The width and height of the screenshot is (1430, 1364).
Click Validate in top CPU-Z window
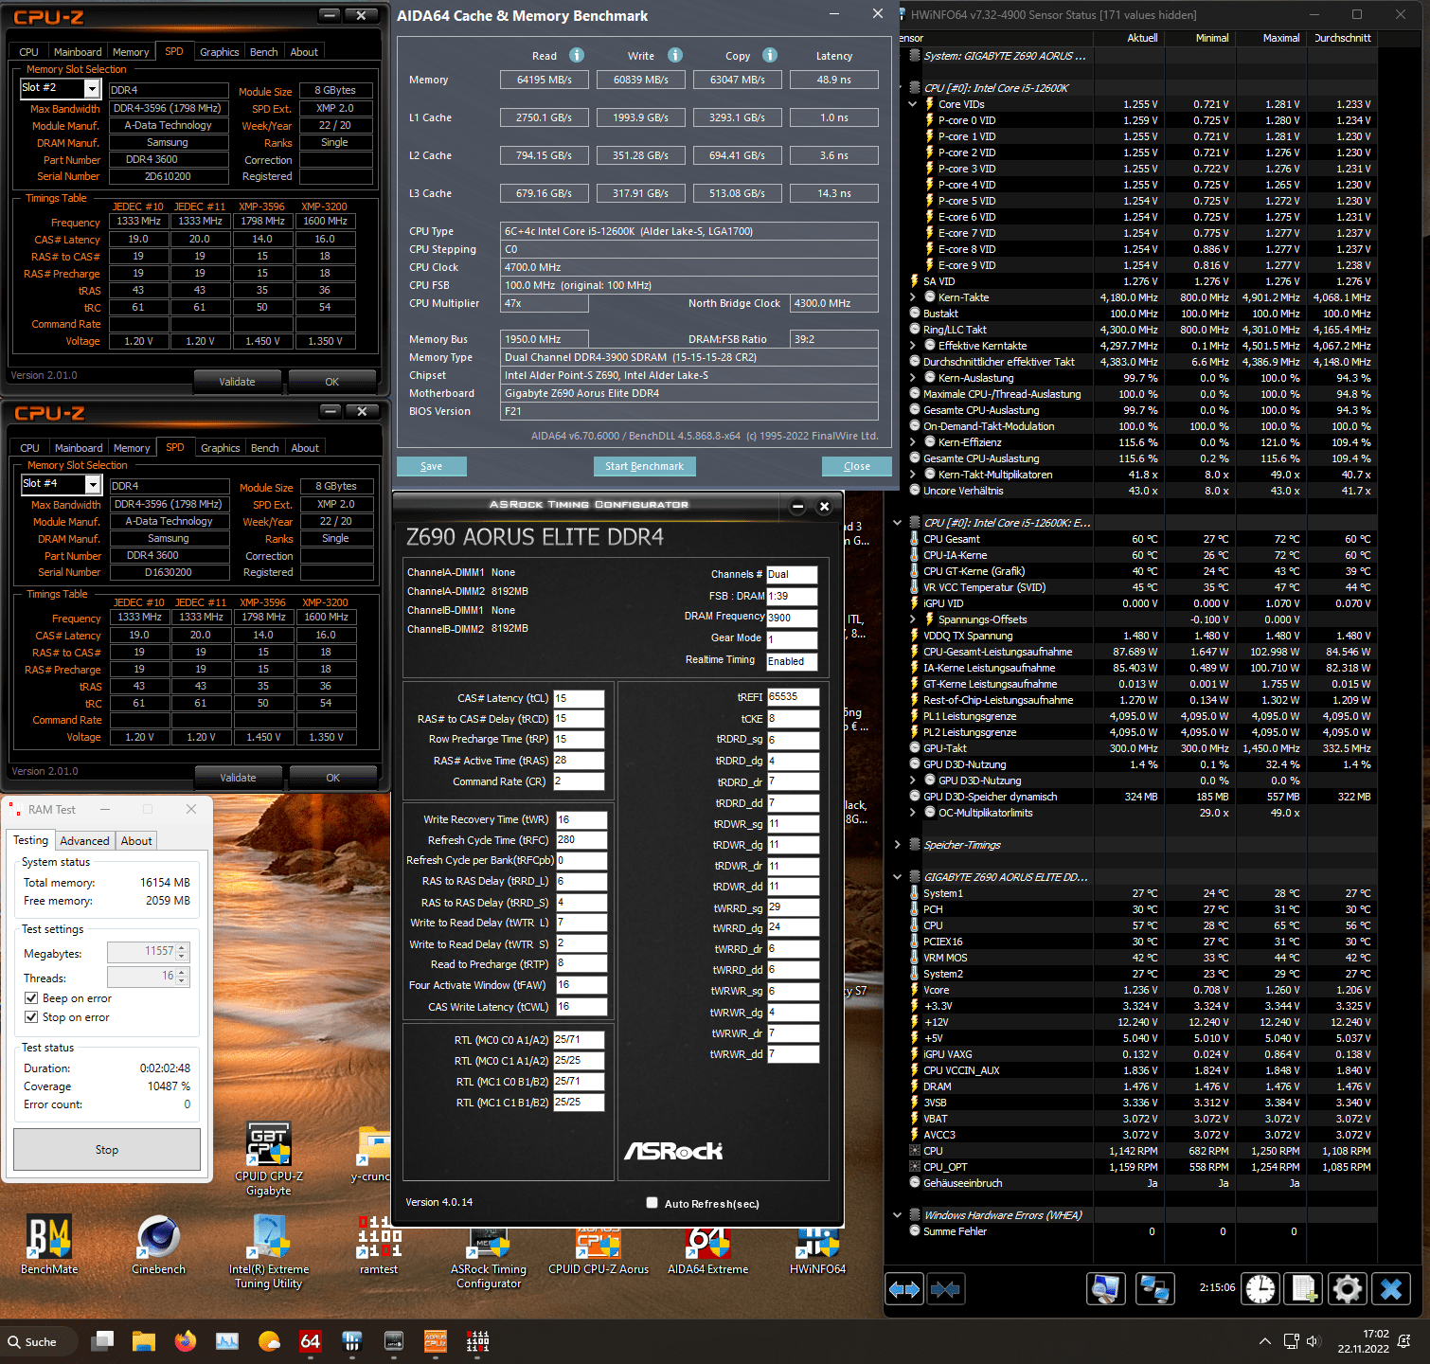pyautogui.click(x=238, y=382)
